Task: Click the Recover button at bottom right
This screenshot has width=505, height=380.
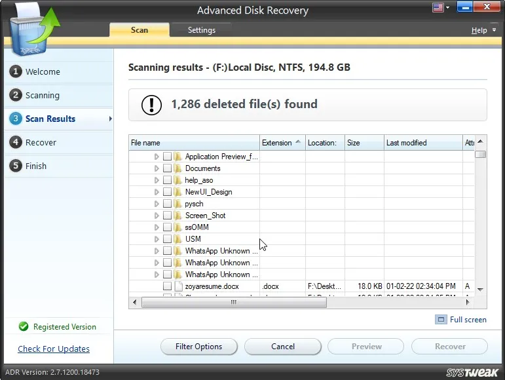Action: pyautogui.click(x=450, y=347)
